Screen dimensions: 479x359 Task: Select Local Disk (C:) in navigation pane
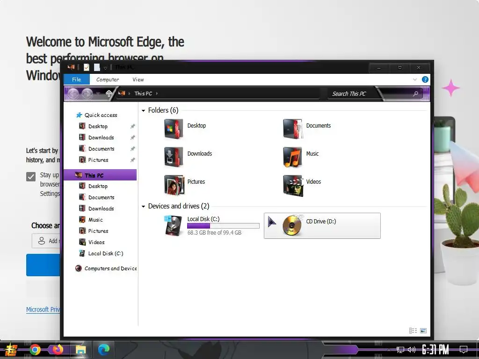coord(101,253)
